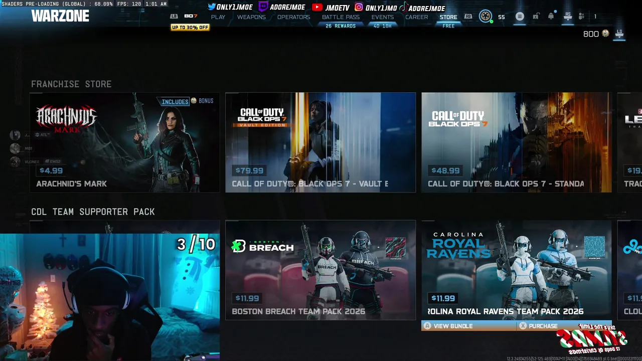Viewport: 642px width, 361px height.
Task: Open the party members icon
Action: [x=581, y=17]
